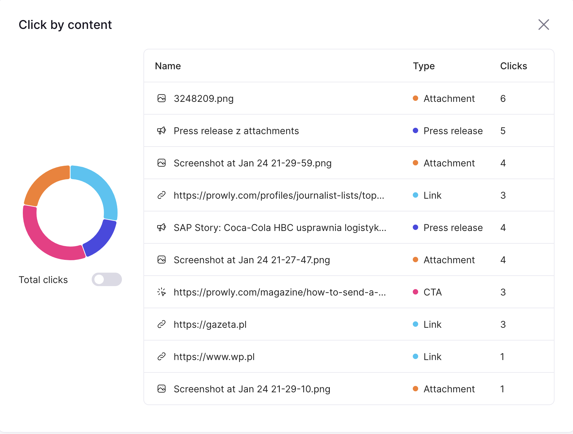Click the megaphone icon for Press release z attachments

(162, 130)
